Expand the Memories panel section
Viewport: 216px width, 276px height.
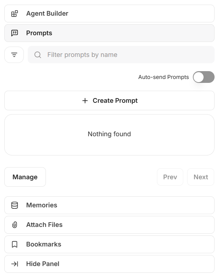click(x=109, y=205)
